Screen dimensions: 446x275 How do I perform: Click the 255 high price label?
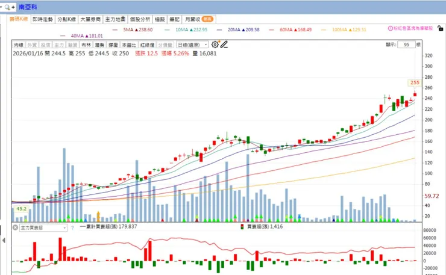click(415, 82)
